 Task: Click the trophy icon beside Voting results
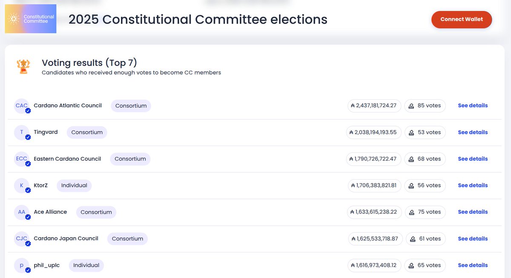coord(23,67)
